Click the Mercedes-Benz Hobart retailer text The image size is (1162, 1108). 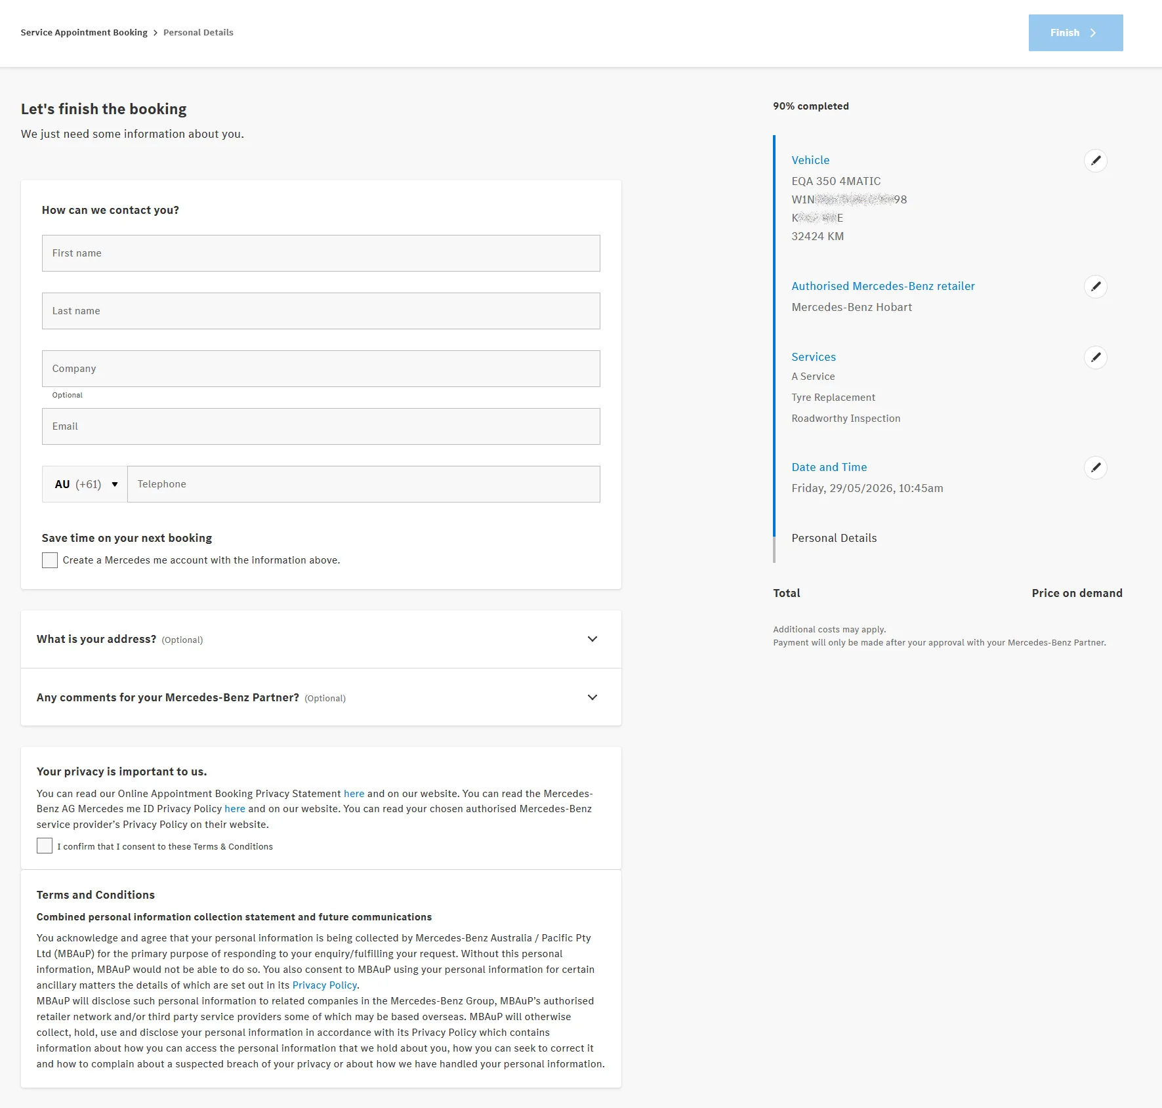[x=852, y=307]
